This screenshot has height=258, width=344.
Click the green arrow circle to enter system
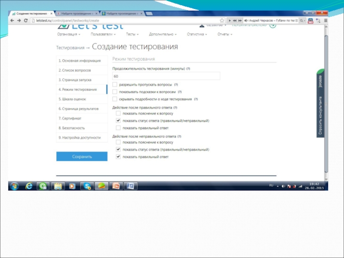[273, 26]
